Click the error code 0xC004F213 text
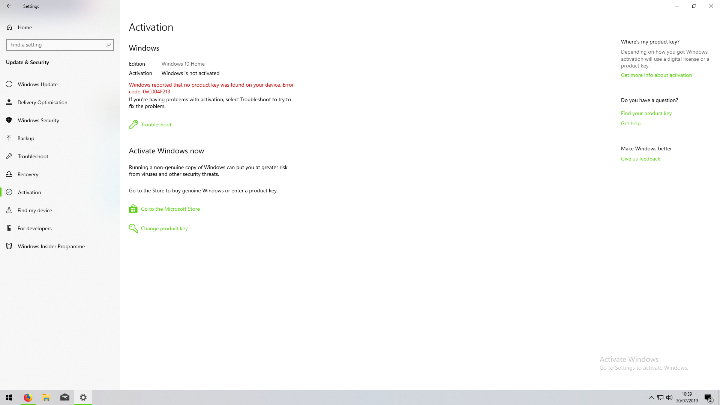 (156, 91)
